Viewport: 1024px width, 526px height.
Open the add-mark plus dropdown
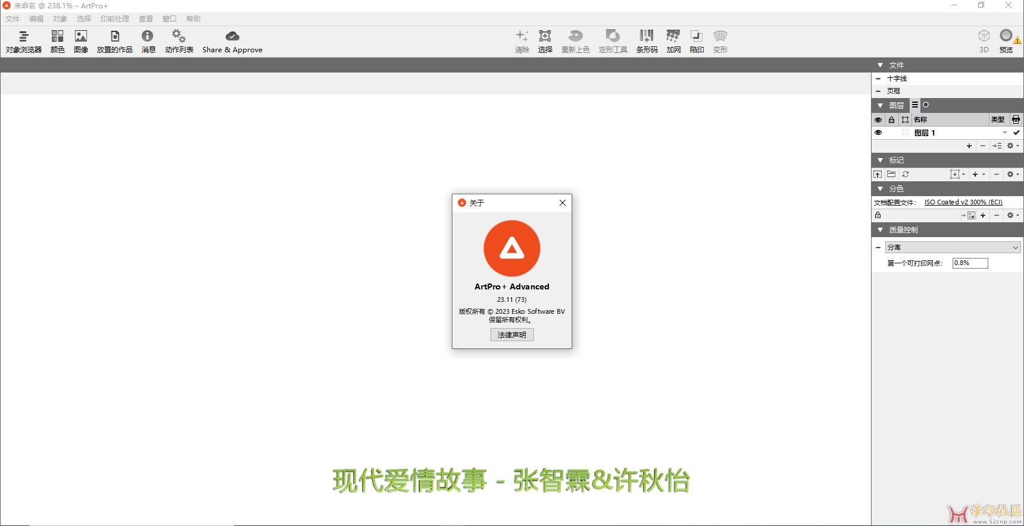pos(978,174)
